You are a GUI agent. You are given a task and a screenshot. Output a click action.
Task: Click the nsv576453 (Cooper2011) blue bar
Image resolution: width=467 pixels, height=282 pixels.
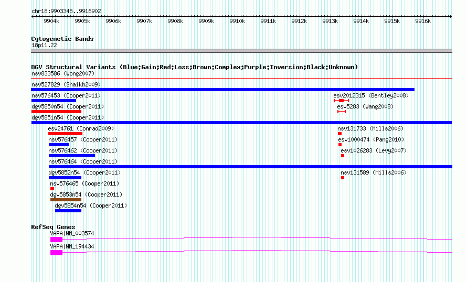54,101
